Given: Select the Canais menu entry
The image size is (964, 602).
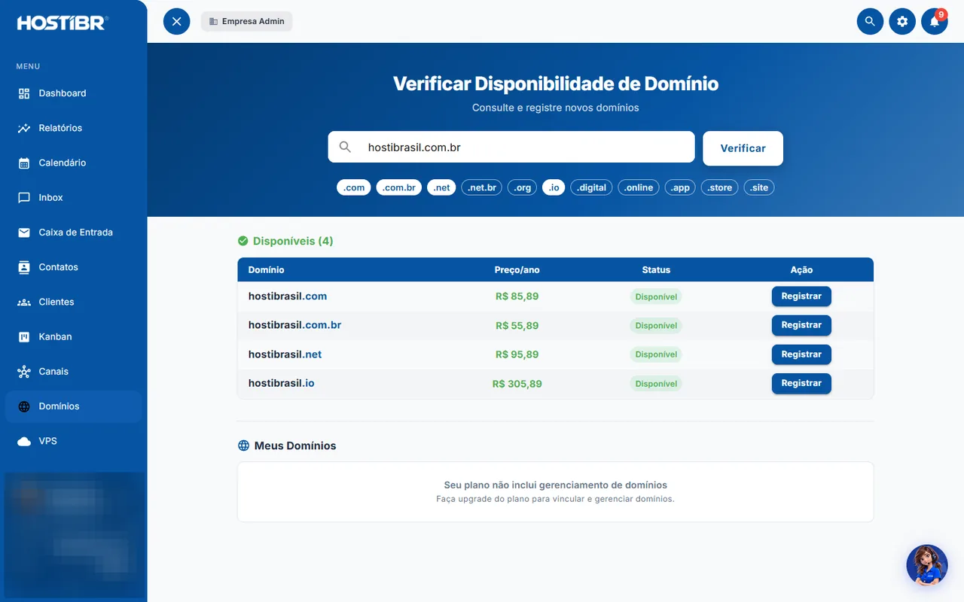Looking at the screenshot, I should (73, 372).
